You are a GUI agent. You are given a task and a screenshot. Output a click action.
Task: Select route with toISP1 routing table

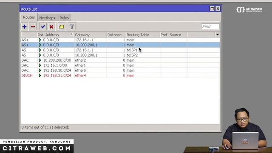tap(120, 50)
